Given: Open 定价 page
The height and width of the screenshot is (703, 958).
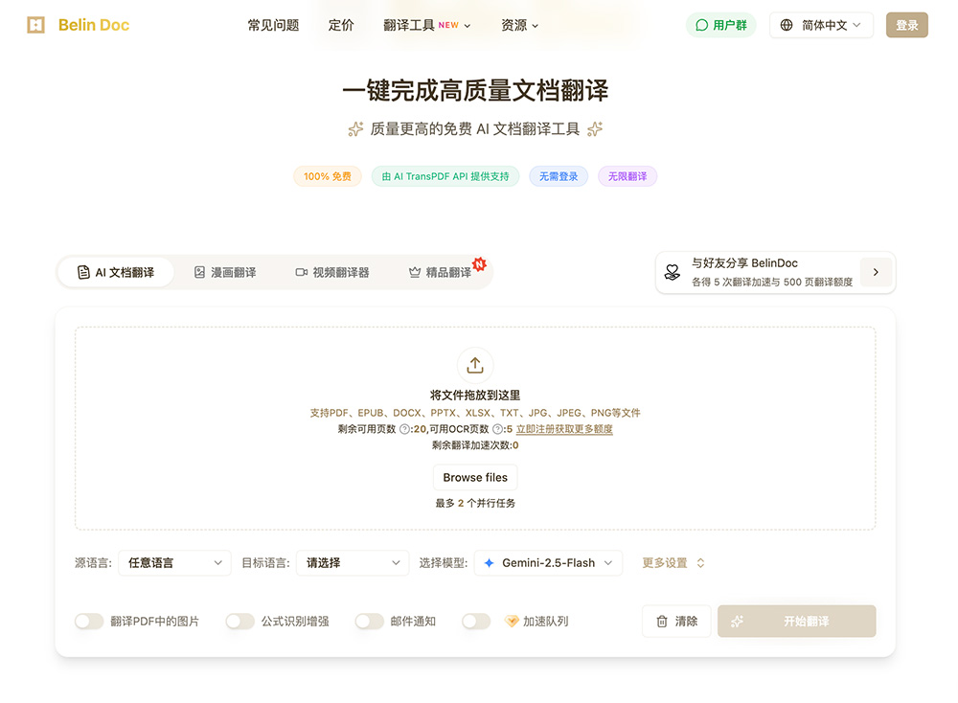Looking at the screenshot, I should click(341, 25).
